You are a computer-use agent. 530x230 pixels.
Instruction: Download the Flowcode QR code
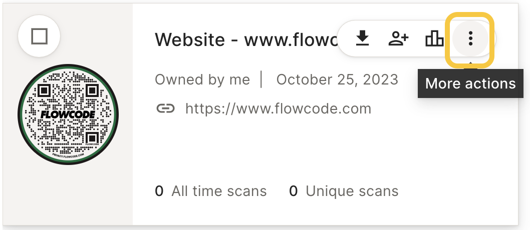pyautogui.click(x=362, y=38)
